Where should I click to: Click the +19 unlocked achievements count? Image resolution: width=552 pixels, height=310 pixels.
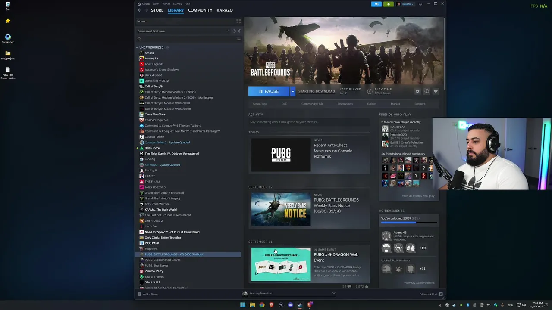point(423,248)
